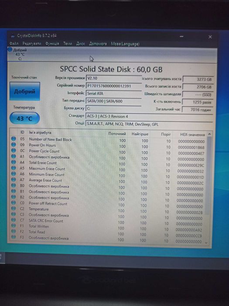
Task: Click HEX value 0000000004E7
Action: coord(191,153)
